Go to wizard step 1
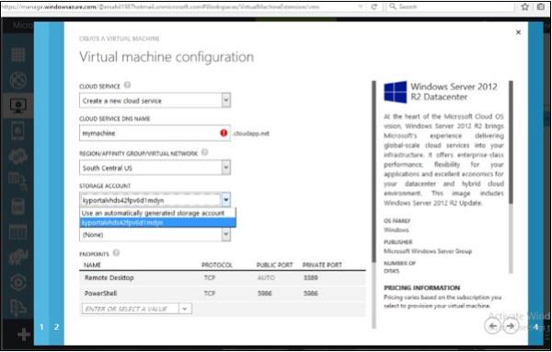552x352 pixels. (x=41, y=327)
